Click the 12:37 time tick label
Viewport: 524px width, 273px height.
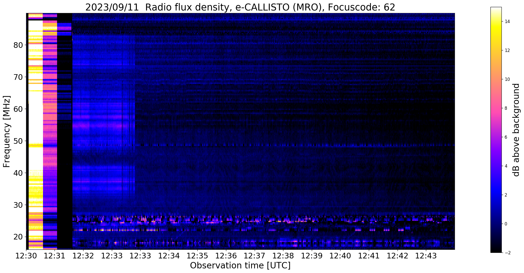coord(254,256)
